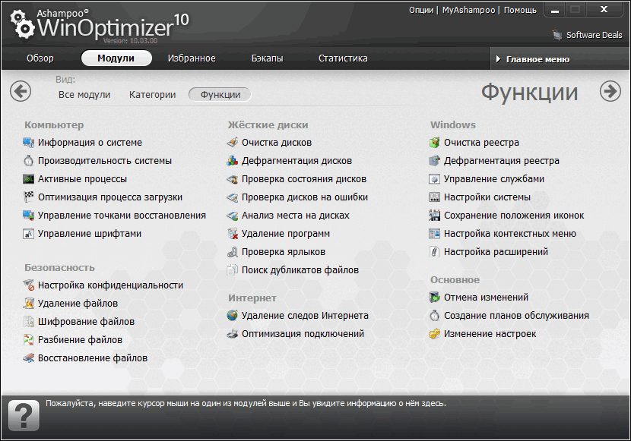631x441 pixels.
Task: Open the 'Управление шрифтами' text link
Action: coord(90,234)
